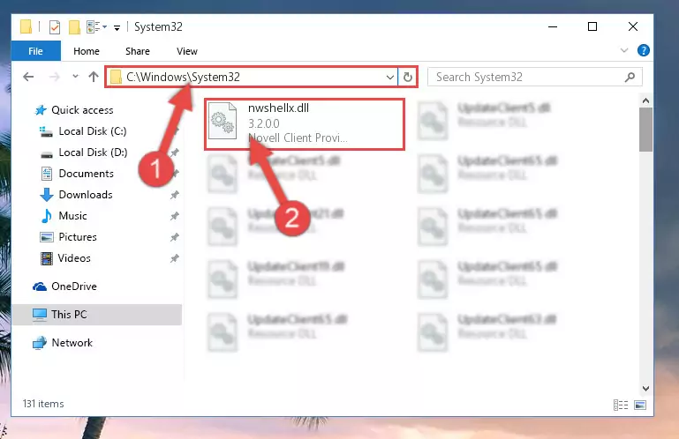Open the Customize Quick Access Toolbar arrow
The width and height of the screenshot is (679, 439).
point(117,27)
